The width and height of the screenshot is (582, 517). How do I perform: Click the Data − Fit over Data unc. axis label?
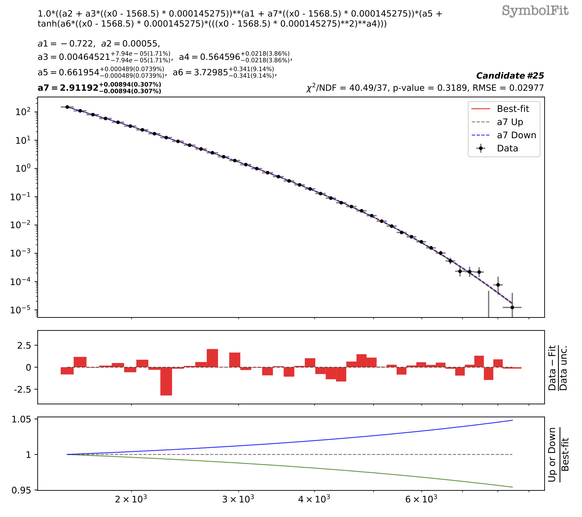tap(558, 368)
